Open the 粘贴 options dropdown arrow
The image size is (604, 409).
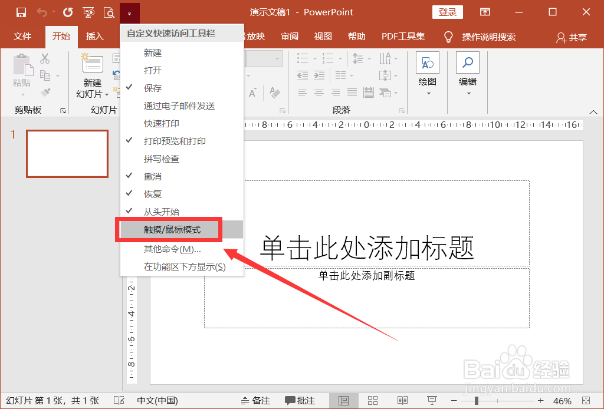23,94
